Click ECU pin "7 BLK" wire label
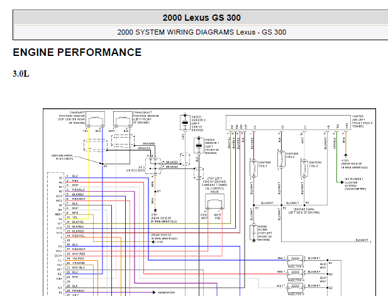This screenshot has height=296, width=388. click(x=72, y=204)
